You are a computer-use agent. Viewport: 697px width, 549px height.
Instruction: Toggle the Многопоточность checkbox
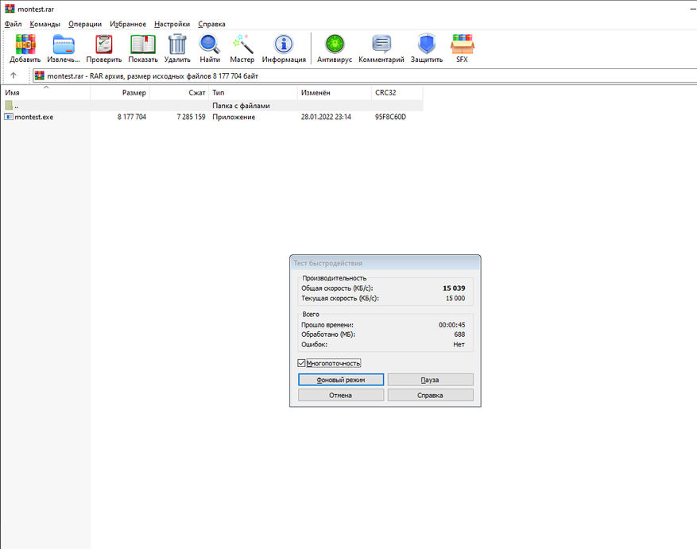point(301,363)
